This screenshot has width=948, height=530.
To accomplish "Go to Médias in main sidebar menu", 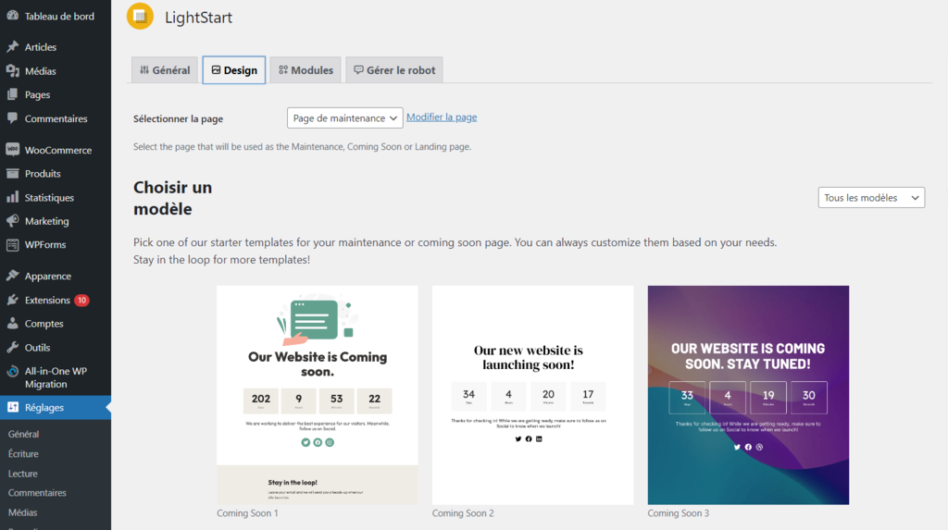I will [x=56, y=70].
